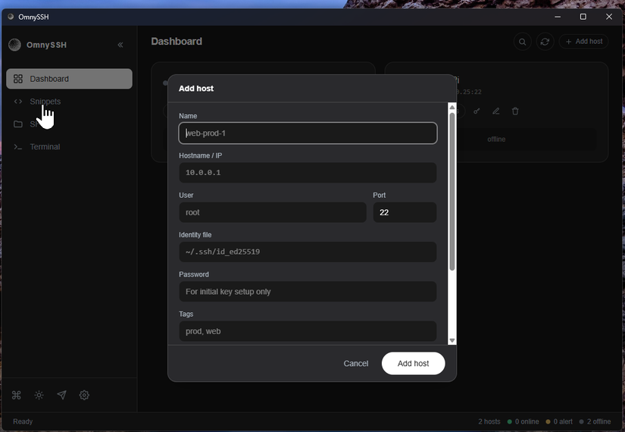Click the header Add host button
625x432 pixels.
coord(583,42)
